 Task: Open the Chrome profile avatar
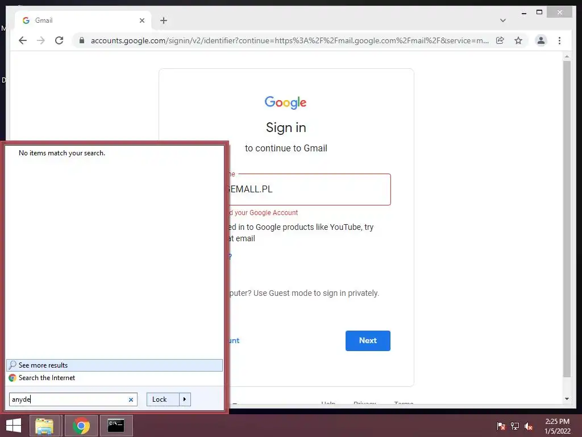click(x=541, y=40)
